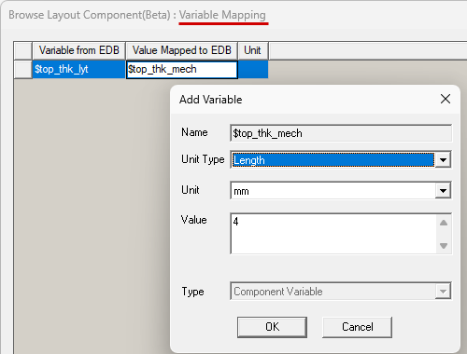Click the Value box scroll down arrow

click(444, 245)
